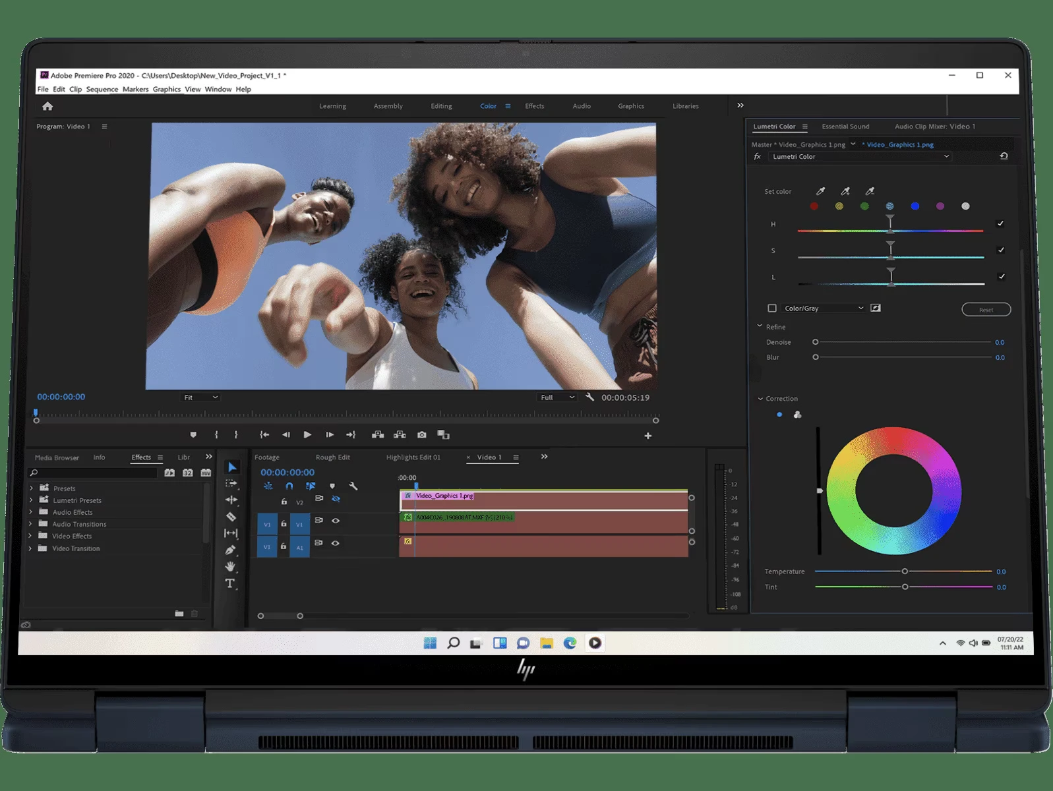Go to Out point

click(x=351, y=435)
